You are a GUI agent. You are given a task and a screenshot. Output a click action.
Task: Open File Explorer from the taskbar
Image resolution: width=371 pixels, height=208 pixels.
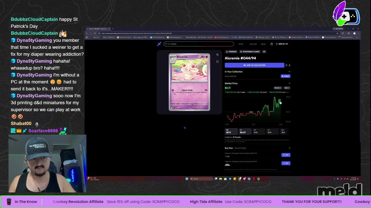[x=221, y=179]
